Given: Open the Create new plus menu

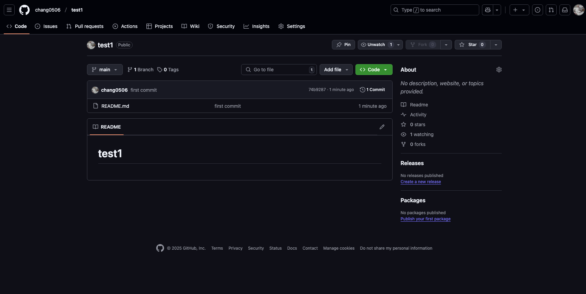Looking at the screenshot, I should click(x=519, y=10).
